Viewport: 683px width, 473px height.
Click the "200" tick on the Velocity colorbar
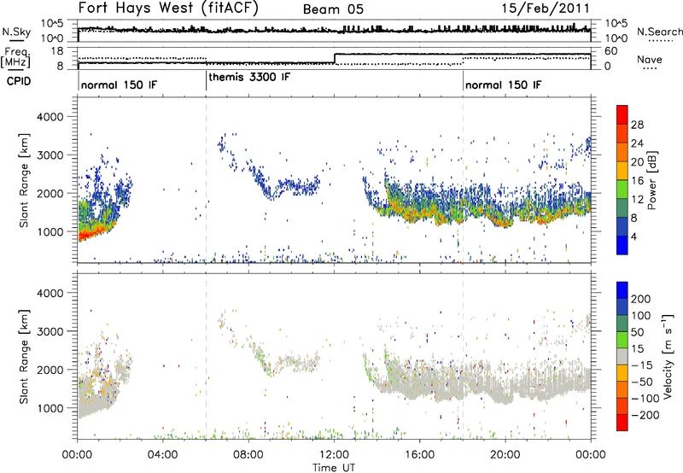pyautogui.click(x=641, y=299)
